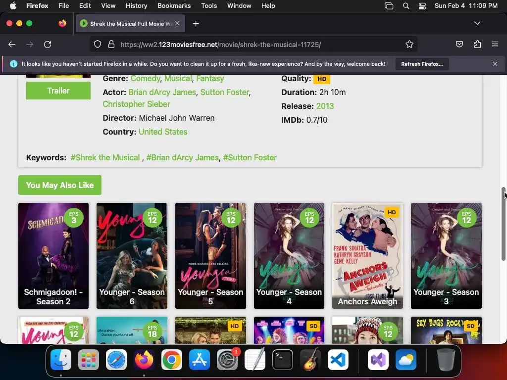Open Trash from the Dock
The image size is (507, 380).
(446, 360)
